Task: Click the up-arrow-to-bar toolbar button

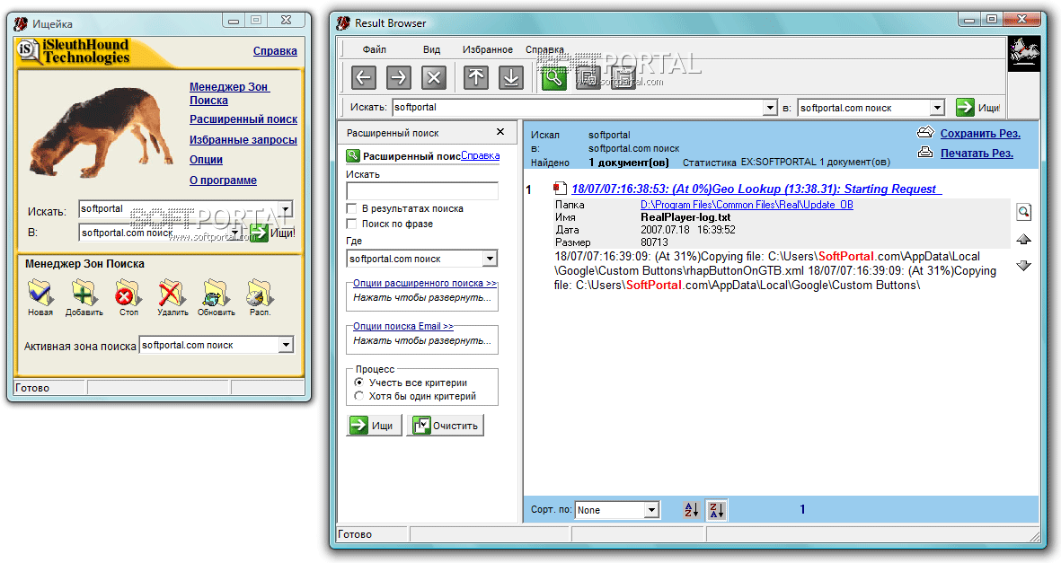Action: (x=476, y=77)
